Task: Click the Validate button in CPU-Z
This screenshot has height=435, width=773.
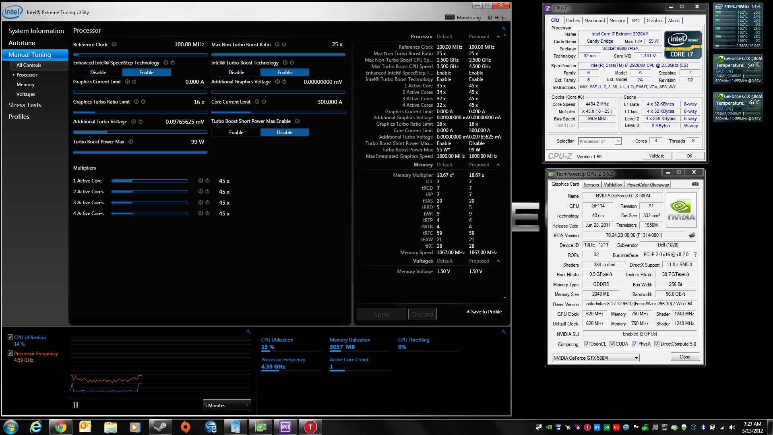Action: (657, 156)
